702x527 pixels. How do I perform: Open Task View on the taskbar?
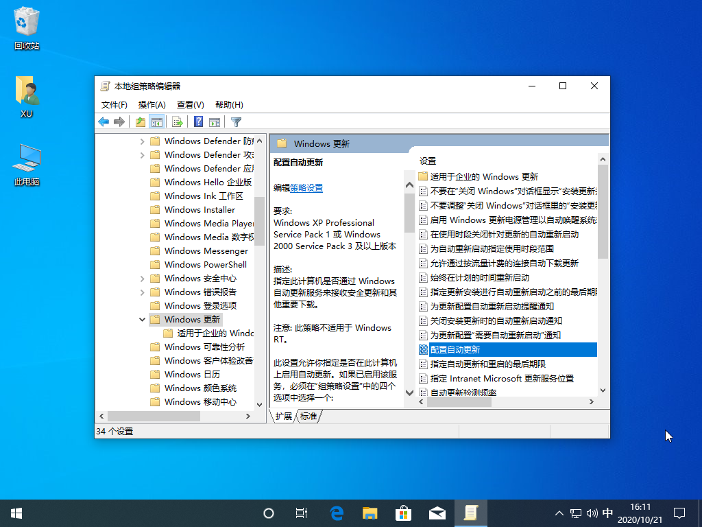tap(302, 513)
